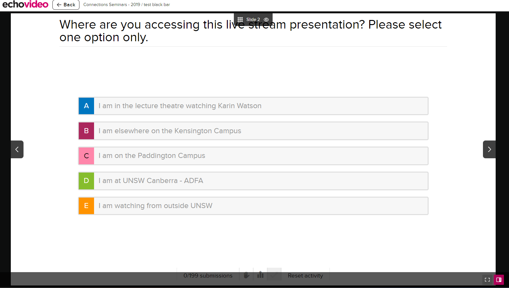Click the checkmark show-answer icon
Image resolution: width=509 pixels, height=288 pixels.
click(x=274, y=275)
